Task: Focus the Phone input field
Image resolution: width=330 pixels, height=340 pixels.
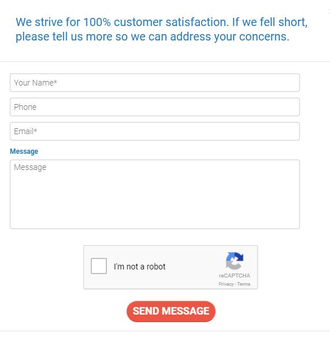Action: click(x=155, y=107)
